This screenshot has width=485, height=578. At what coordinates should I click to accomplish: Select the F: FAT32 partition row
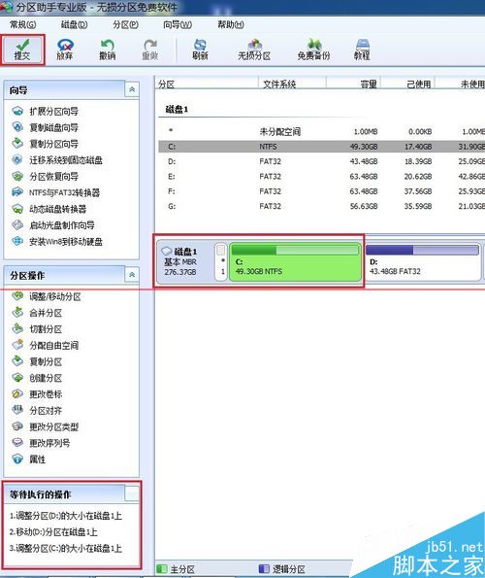tap(322, 191)
